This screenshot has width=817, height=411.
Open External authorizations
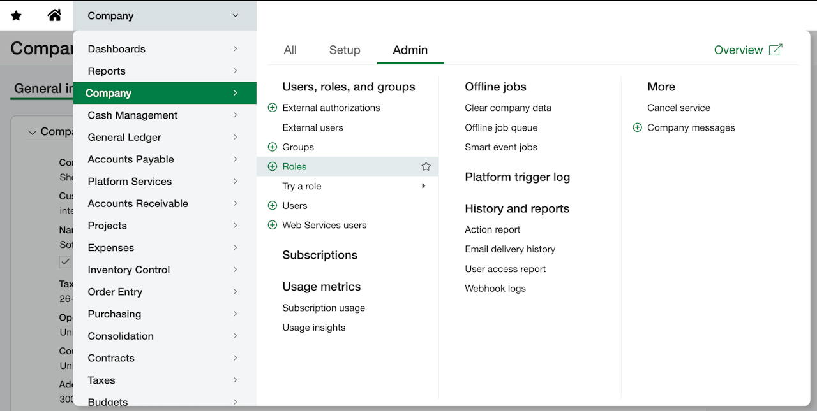click(331, 108)
